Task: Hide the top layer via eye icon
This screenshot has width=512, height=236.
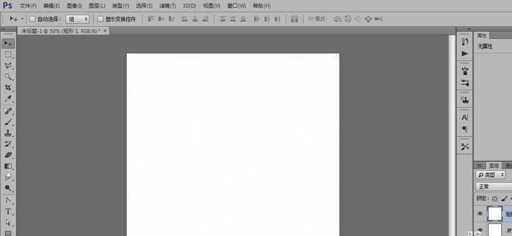Action: click(x=480, y=214)
